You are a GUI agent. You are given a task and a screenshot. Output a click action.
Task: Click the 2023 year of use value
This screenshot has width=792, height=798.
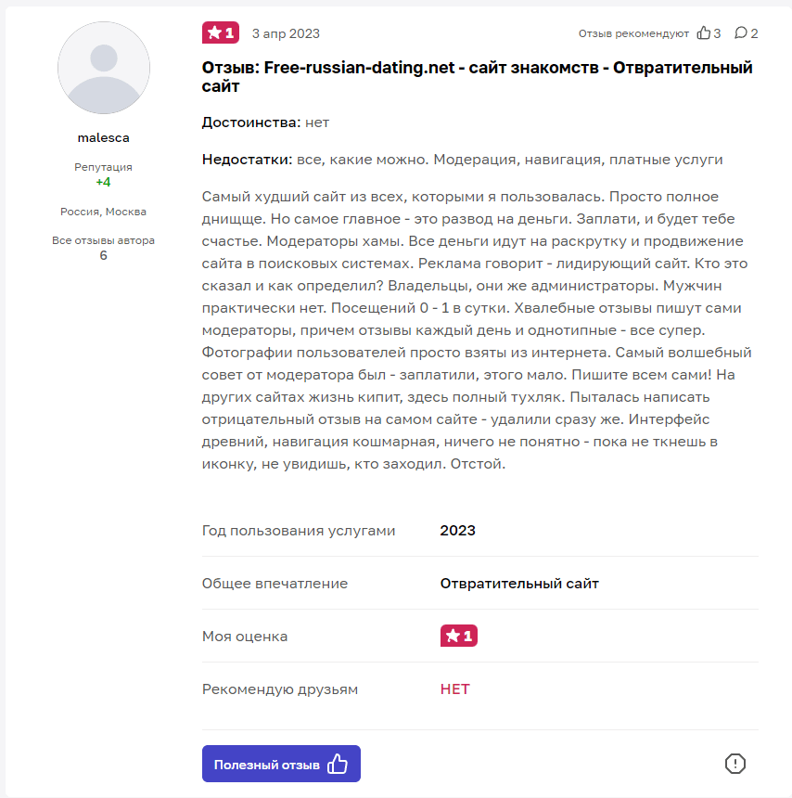(x=458, y=531)
